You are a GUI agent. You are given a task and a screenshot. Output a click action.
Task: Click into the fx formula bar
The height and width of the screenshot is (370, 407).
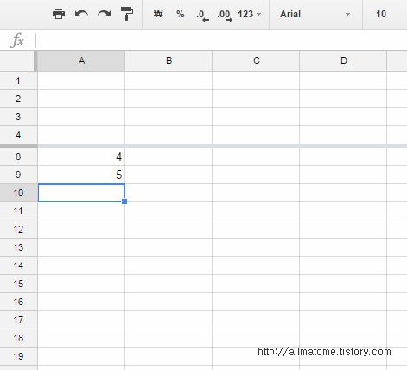point(221,40)
